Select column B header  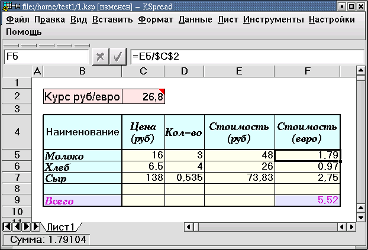[82, 71]
